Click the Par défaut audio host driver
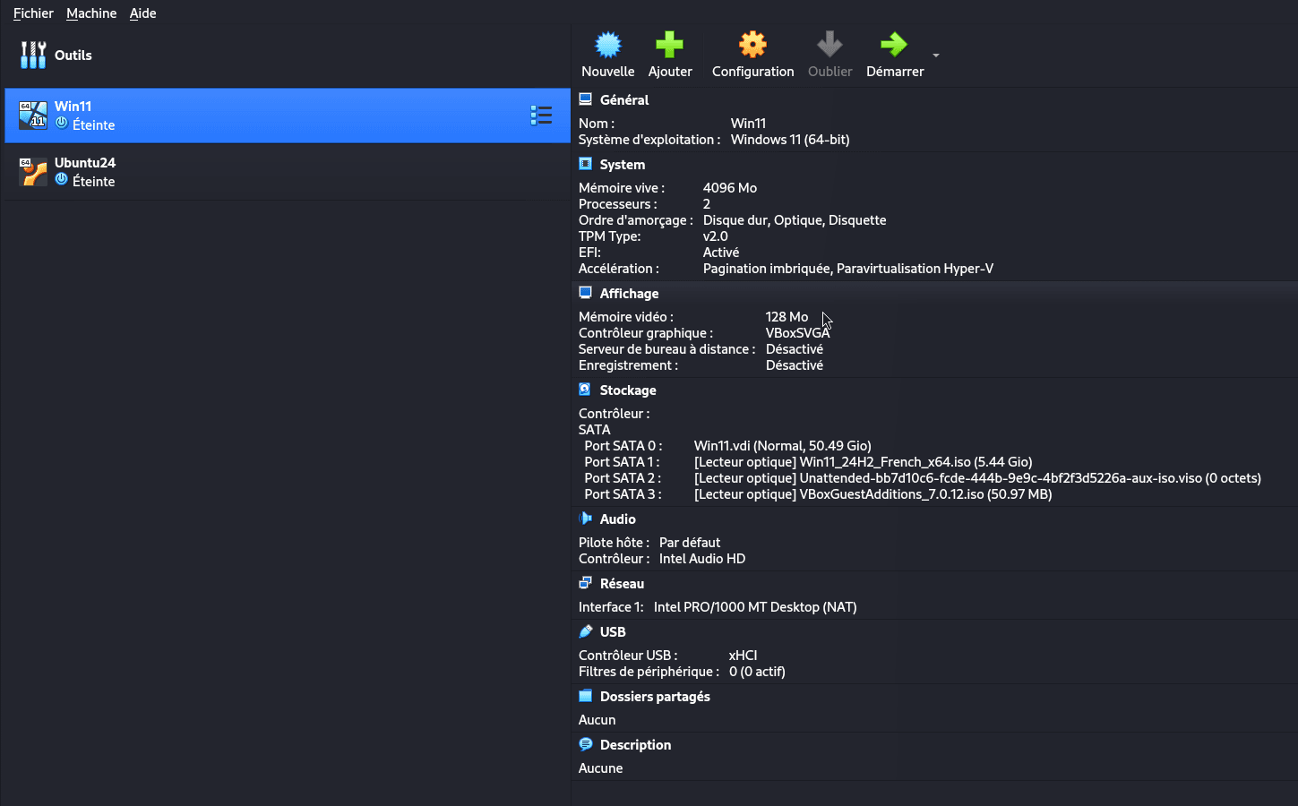 (690, 543)
